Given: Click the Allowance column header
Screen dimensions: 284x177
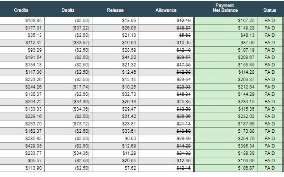Looking at the screenshot, I should coord(166,10).
